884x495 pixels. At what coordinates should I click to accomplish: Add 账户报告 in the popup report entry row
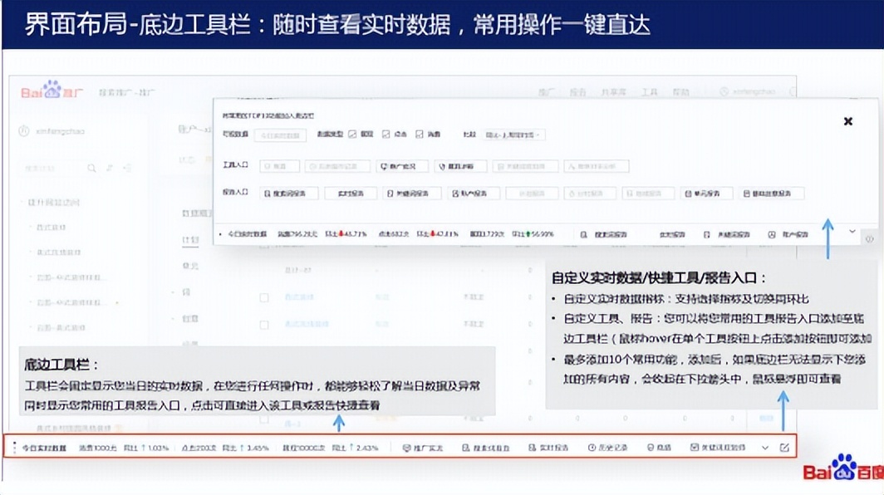tap(474, 194)
